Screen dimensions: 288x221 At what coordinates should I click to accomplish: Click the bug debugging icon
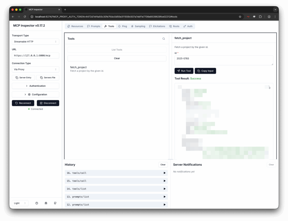46,203
